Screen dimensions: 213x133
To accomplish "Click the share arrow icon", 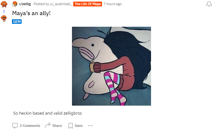I will coord(48,125).
